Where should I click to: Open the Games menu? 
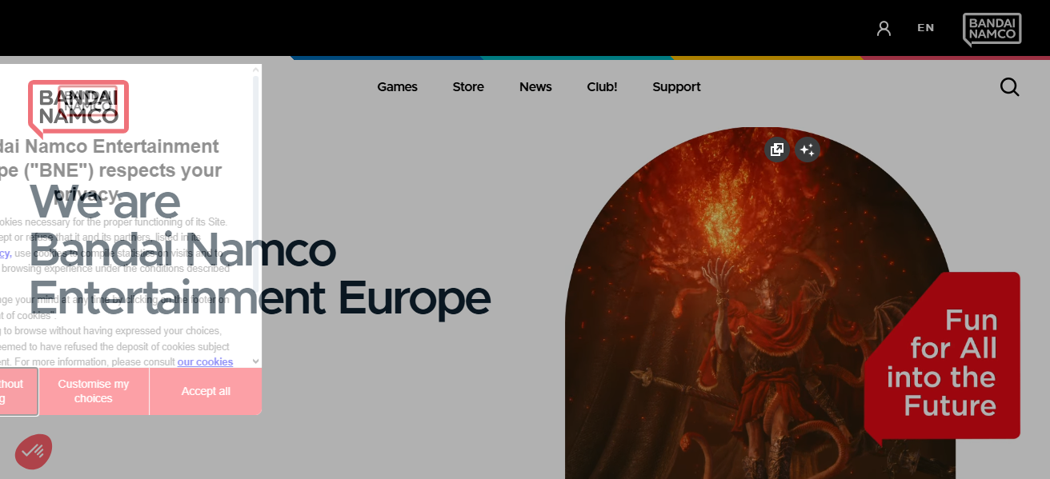point(398,86)
